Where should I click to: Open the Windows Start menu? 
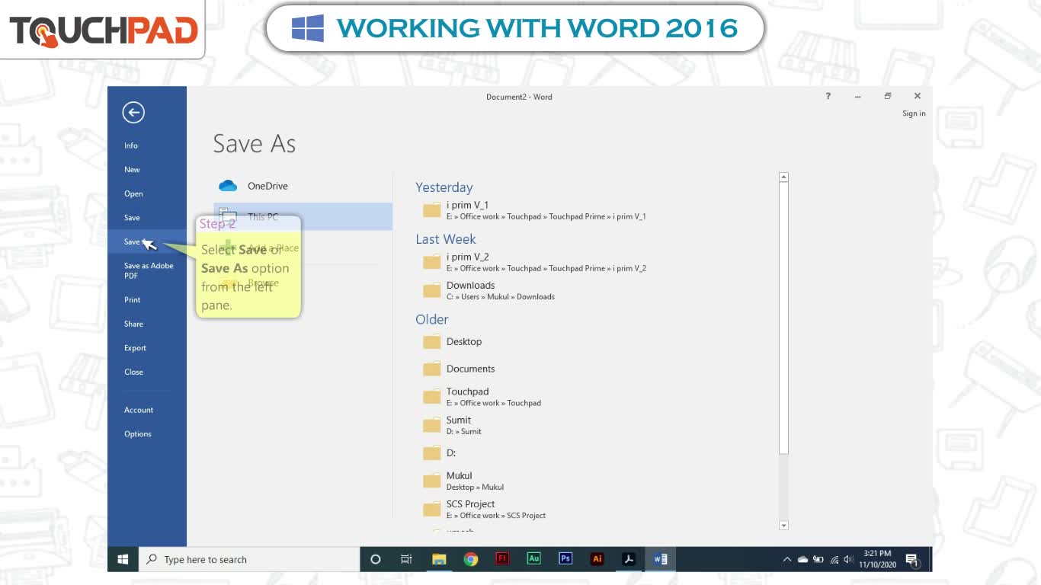click(123, 559)
